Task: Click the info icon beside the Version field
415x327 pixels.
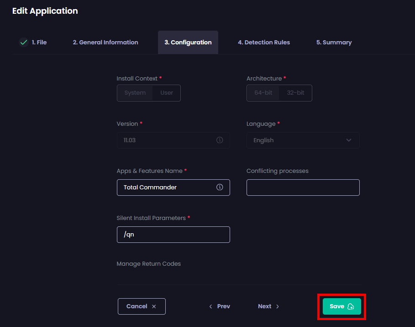Action: point(219,140)
